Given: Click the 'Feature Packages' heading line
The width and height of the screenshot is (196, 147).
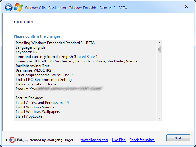Looking at the screenshot, I should click(29, 98).
